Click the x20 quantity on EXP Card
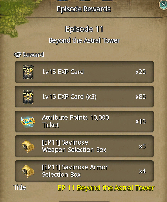 (140, 72)
